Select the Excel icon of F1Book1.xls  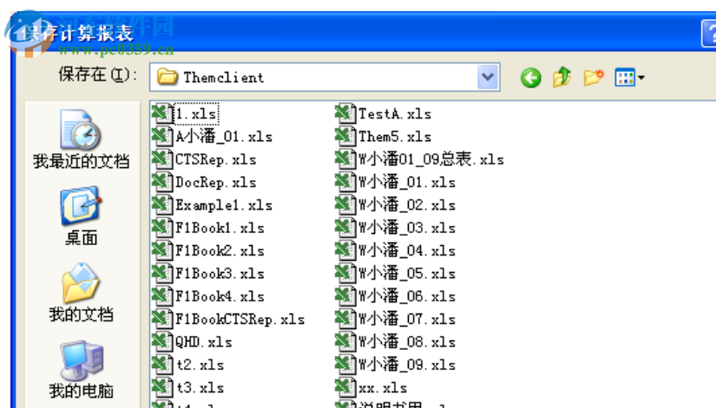click(162, 228)
